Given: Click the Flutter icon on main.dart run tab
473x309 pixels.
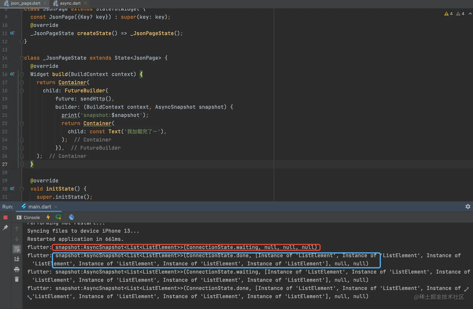Looking at the screenshot, I should click(24, 206).
